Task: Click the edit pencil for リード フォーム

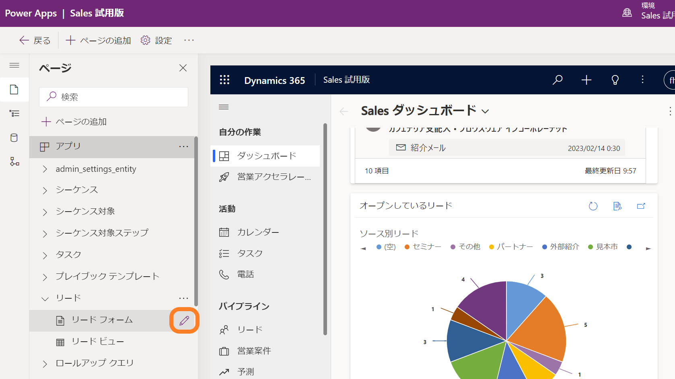Action: pyautogui.click(x=184, y=320)
